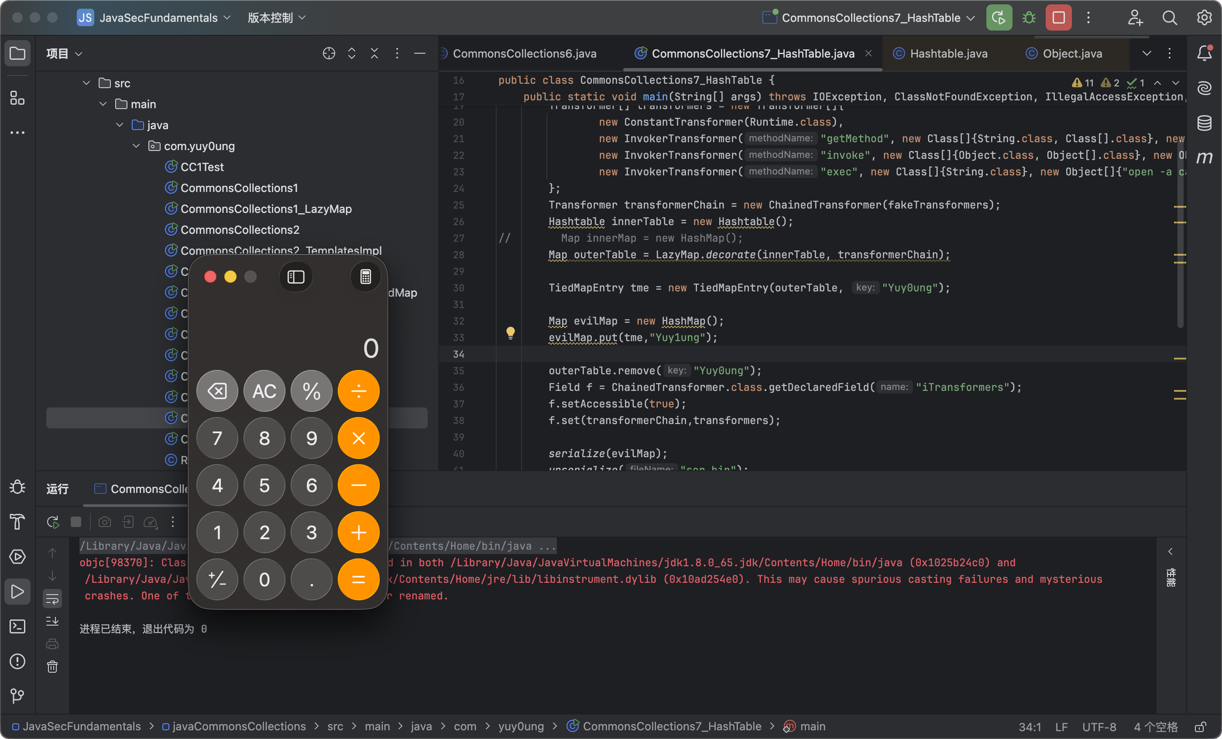
Task: Open the 版本控制 menu
Action: pyautogui.click(x=276, y=18)
